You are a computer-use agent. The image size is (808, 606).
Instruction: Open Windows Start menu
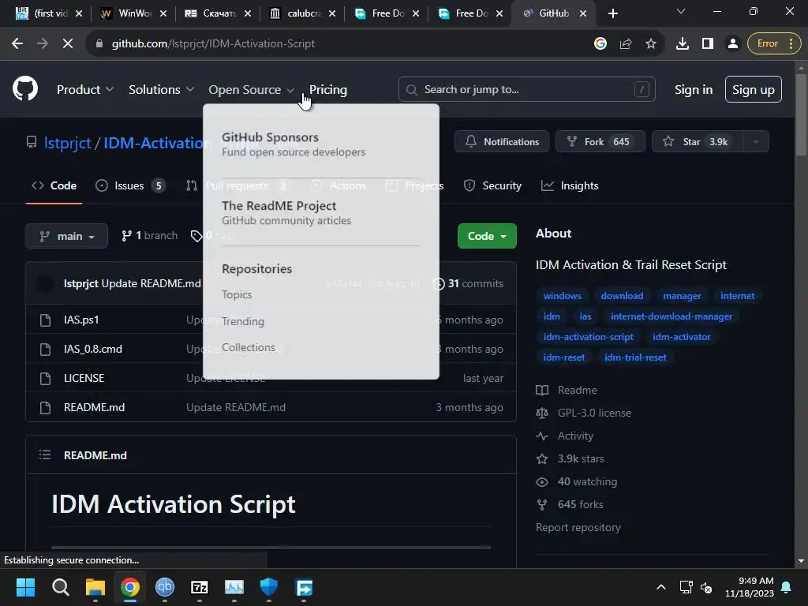(25, 587)
